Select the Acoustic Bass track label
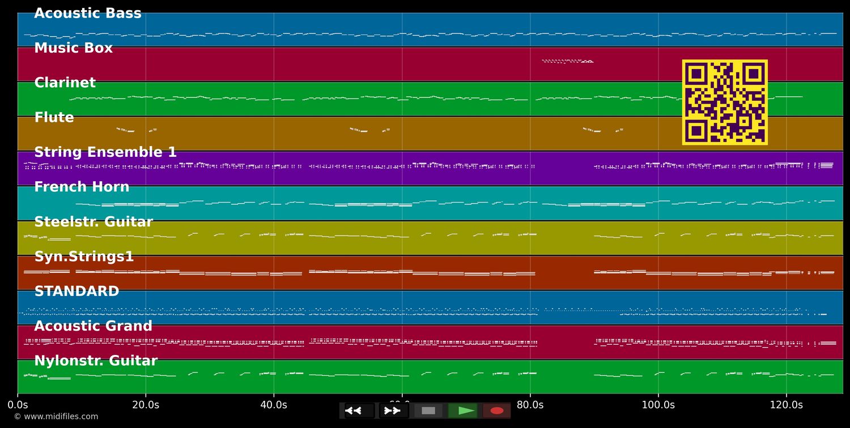The image size is (850, 428). tap(88, 14)
